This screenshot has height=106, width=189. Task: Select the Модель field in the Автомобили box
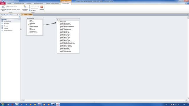[32, 22]
